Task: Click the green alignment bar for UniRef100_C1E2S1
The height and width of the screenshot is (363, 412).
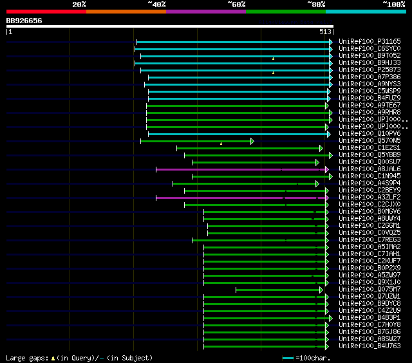Action: tap(248, 149)
